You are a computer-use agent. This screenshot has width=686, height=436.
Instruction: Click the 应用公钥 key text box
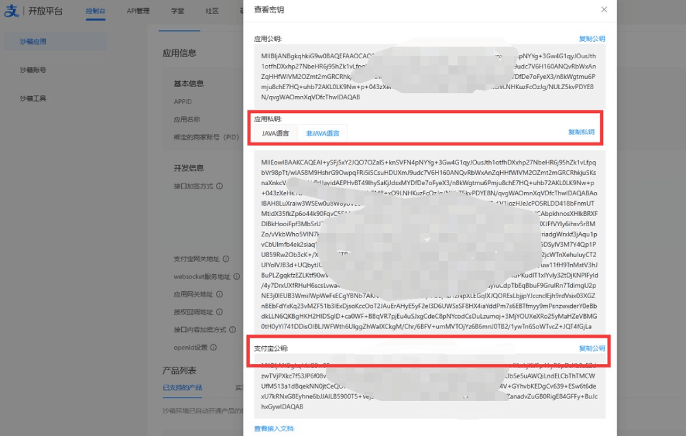429,76
